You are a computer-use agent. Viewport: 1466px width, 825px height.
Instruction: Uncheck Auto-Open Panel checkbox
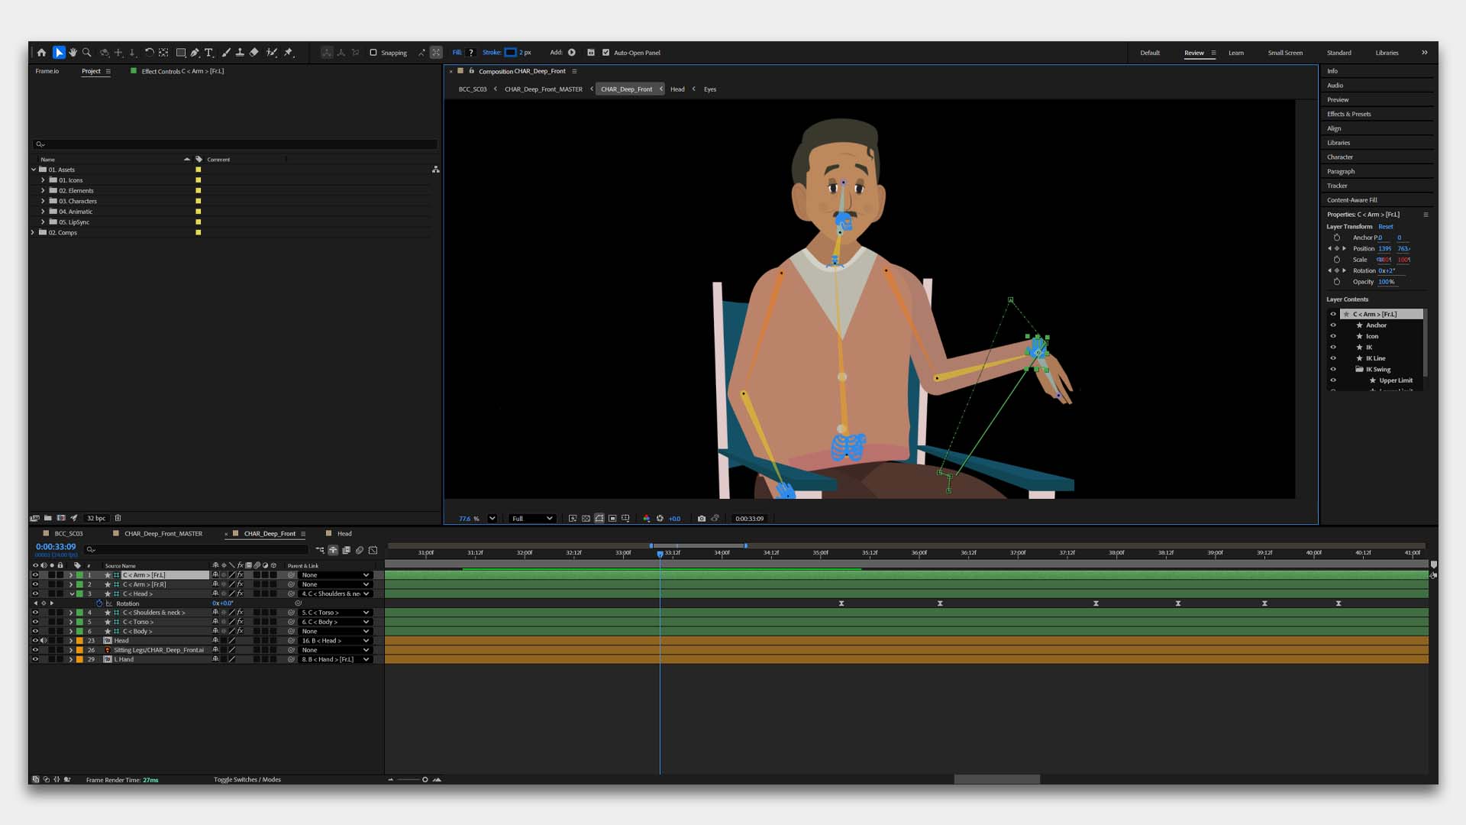coord(605,53)
